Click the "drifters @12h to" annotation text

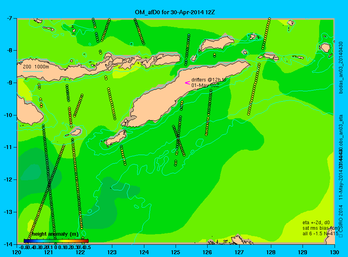point(209,80)
